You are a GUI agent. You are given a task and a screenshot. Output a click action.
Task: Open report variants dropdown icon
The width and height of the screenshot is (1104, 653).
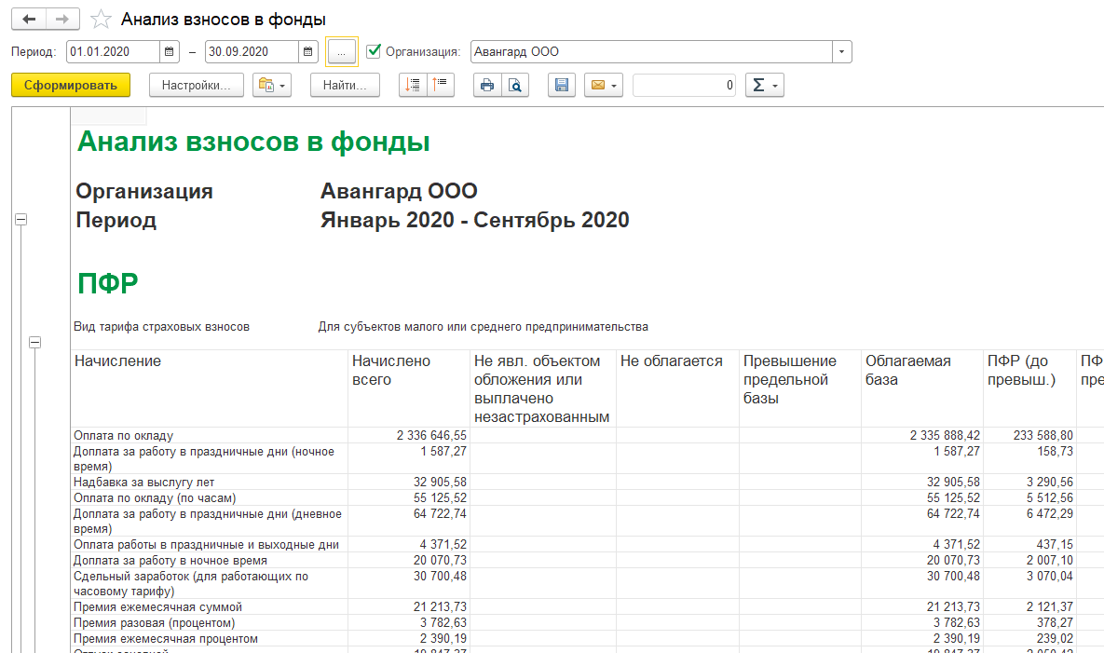[272, 85]
